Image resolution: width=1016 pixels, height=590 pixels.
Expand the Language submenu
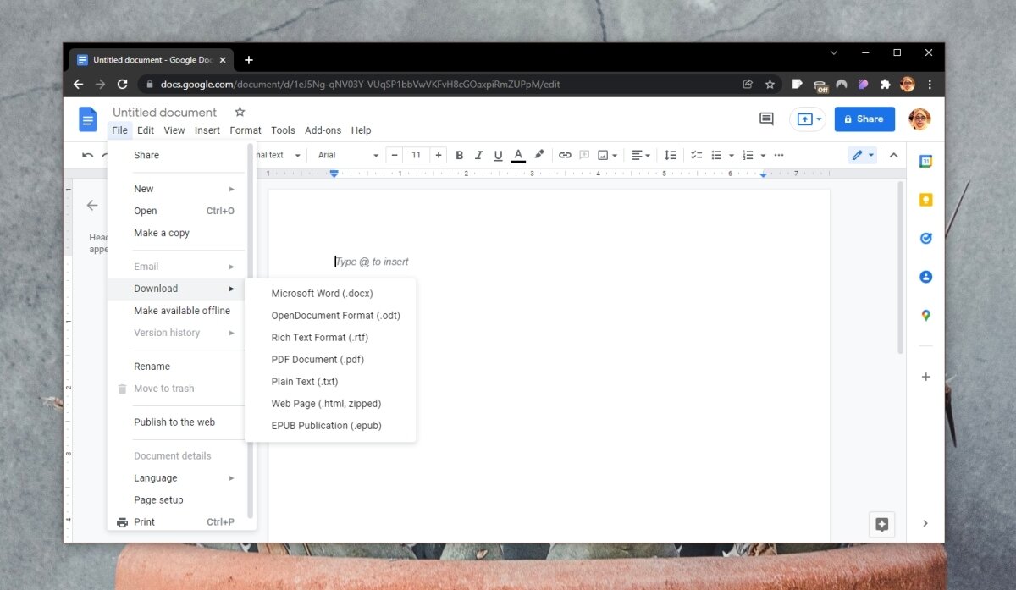click(182, 478)
